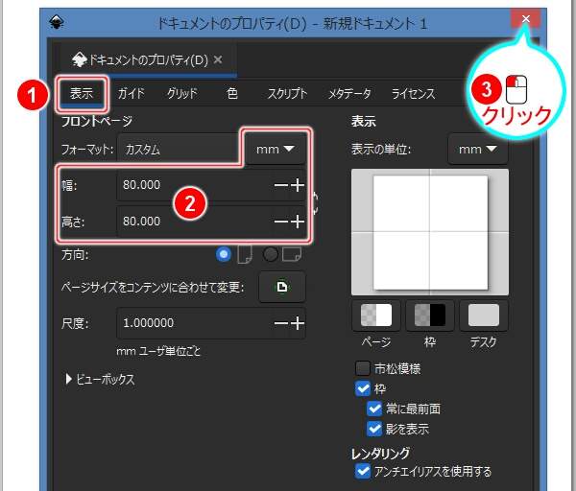Switch to the 色 tab
576x491 pixels.
(x=232, y=93)
